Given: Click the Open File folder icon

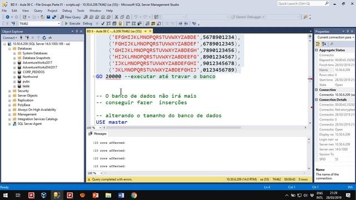Looking at the screenshot, I should point(42,17).
